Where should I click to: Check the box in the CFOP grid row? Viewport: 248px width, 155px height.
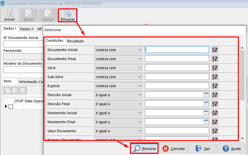(x=11, y=107)
